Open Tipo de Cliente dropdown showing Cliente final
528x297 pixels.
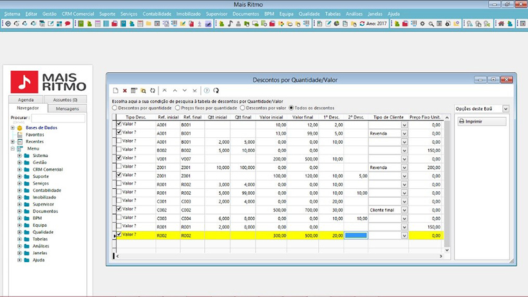(404, 210)
